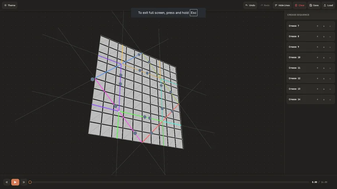337x189 pixels.
Task: Move Crease 9 up
Action: (318, 47)
